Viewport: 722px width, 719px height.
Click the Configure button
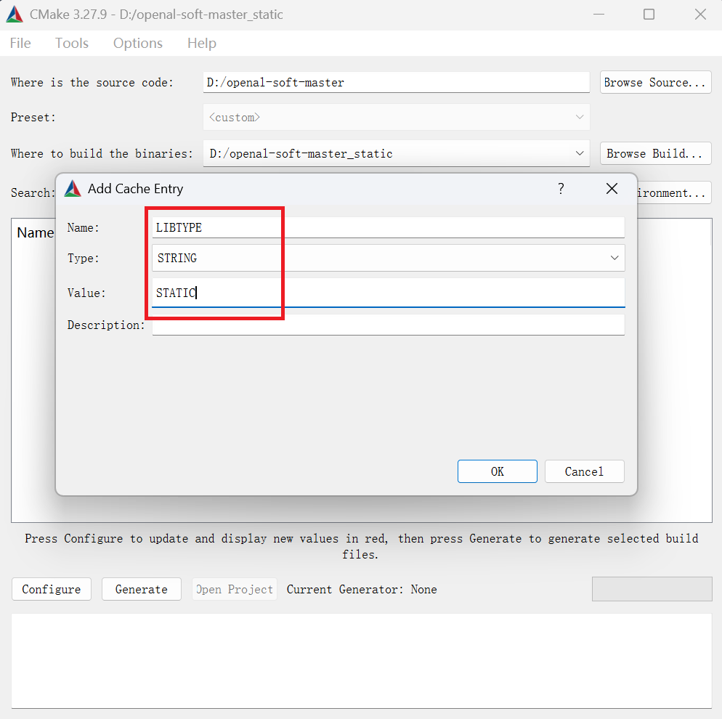51,589
